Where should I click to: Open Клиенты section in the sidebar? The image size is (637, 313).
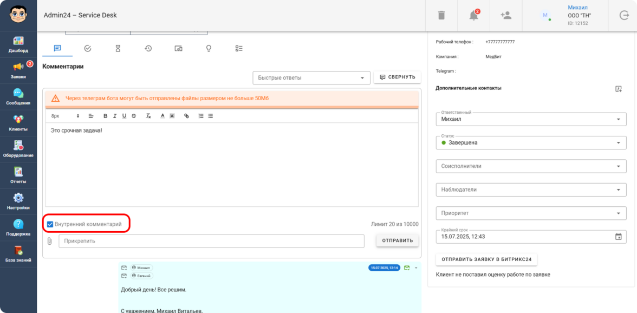pos(18,123)
